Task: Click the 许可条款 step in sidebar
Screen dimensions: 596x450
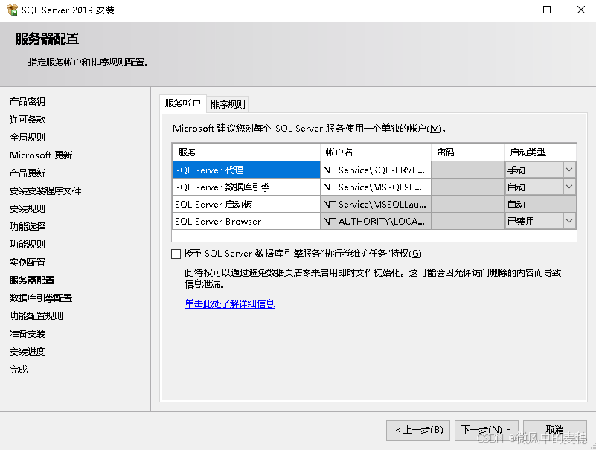Action: point(28,119)
